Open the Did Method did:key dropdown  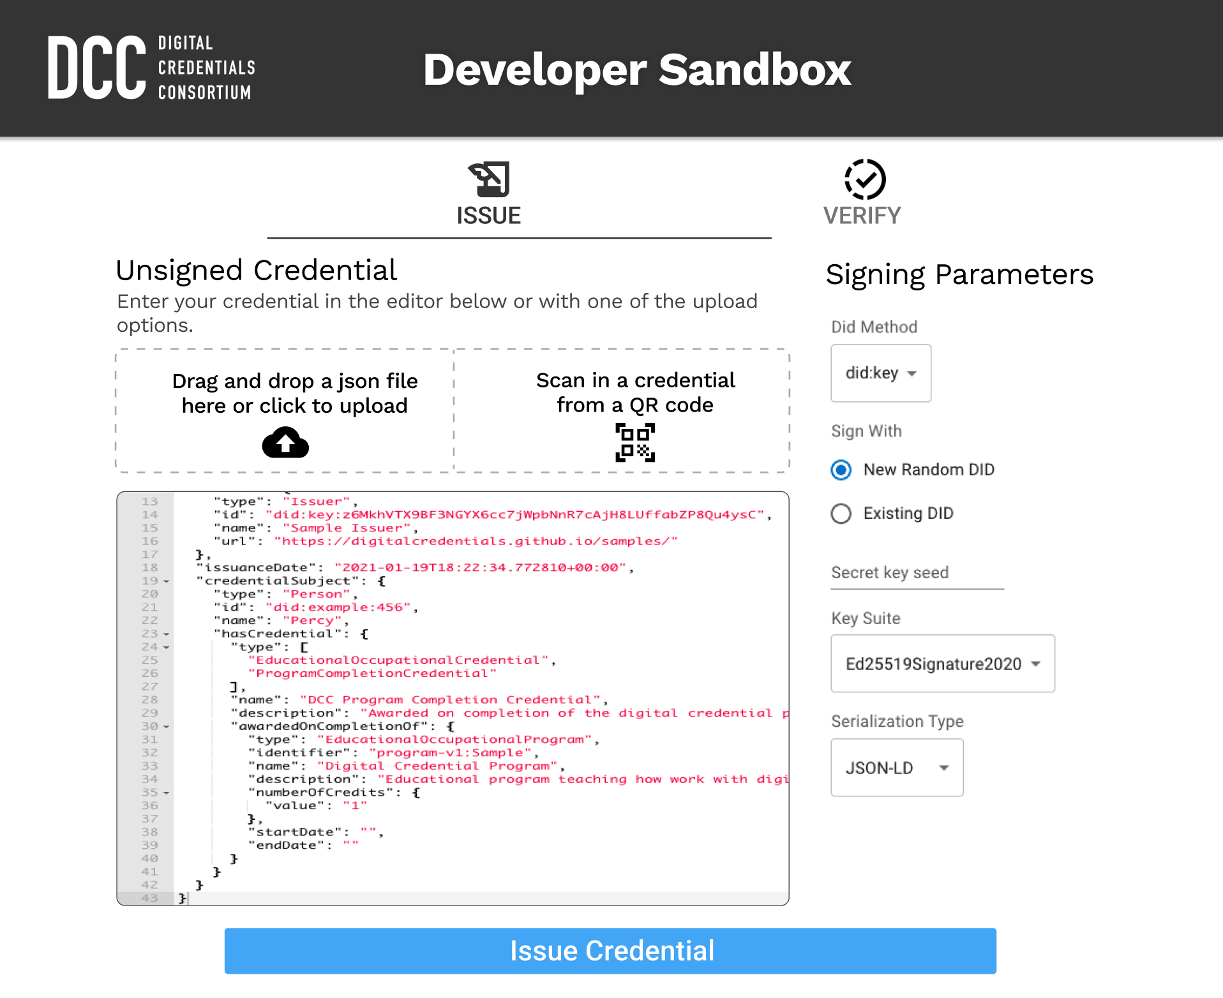pos(880,373)
